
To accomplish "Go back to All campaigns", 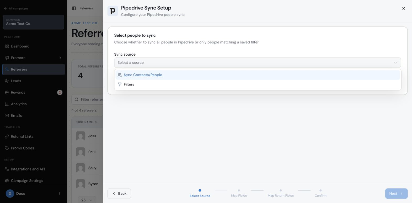I will [16, 8].
